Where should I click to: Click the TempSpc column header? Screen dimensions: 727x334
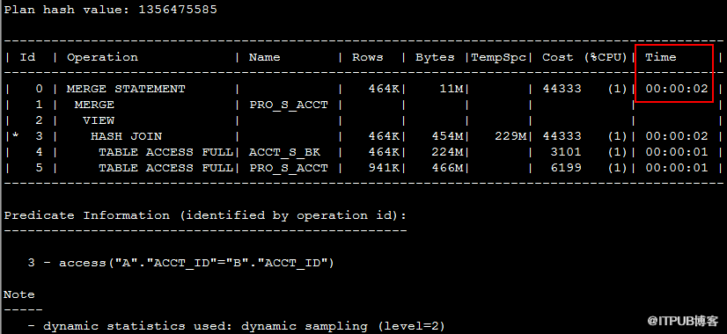[x=499, y=57]
